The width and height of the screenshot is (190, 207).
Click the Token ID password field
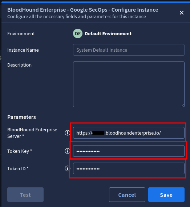pyautogui.click(x=129, y=168)
